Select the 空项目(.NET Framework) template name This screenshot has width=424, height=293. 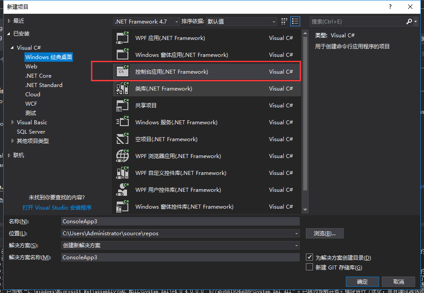[x=166, y=139]
